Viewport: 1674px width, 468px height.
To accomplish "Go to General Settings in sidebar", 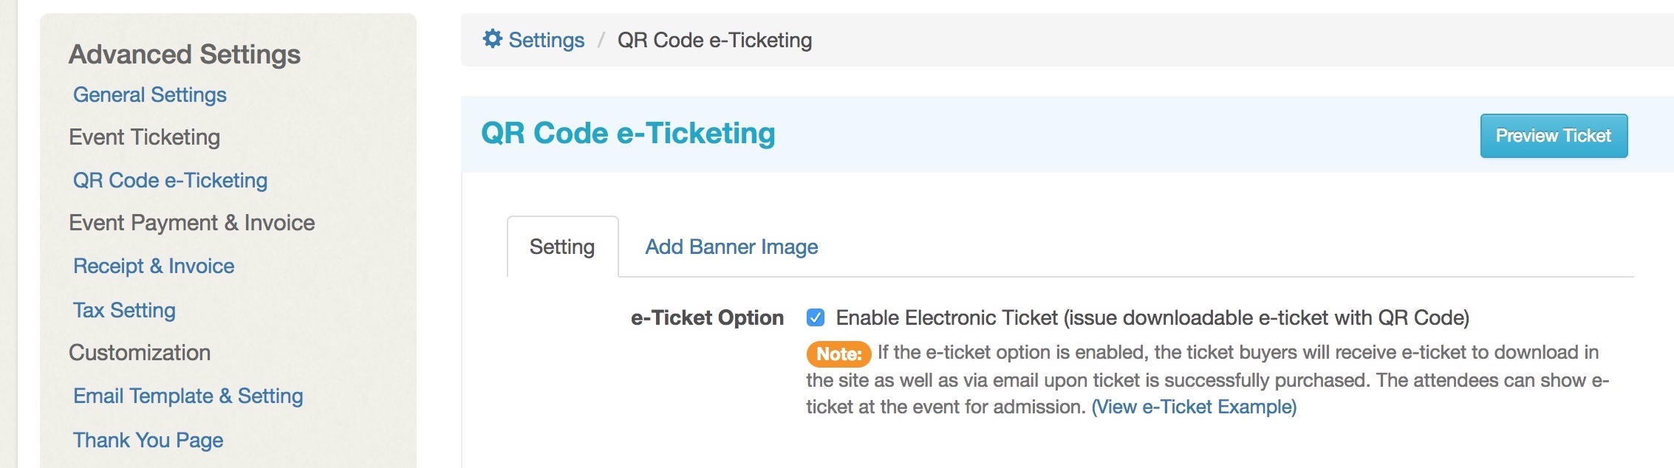I will click(x=150, y=94).
